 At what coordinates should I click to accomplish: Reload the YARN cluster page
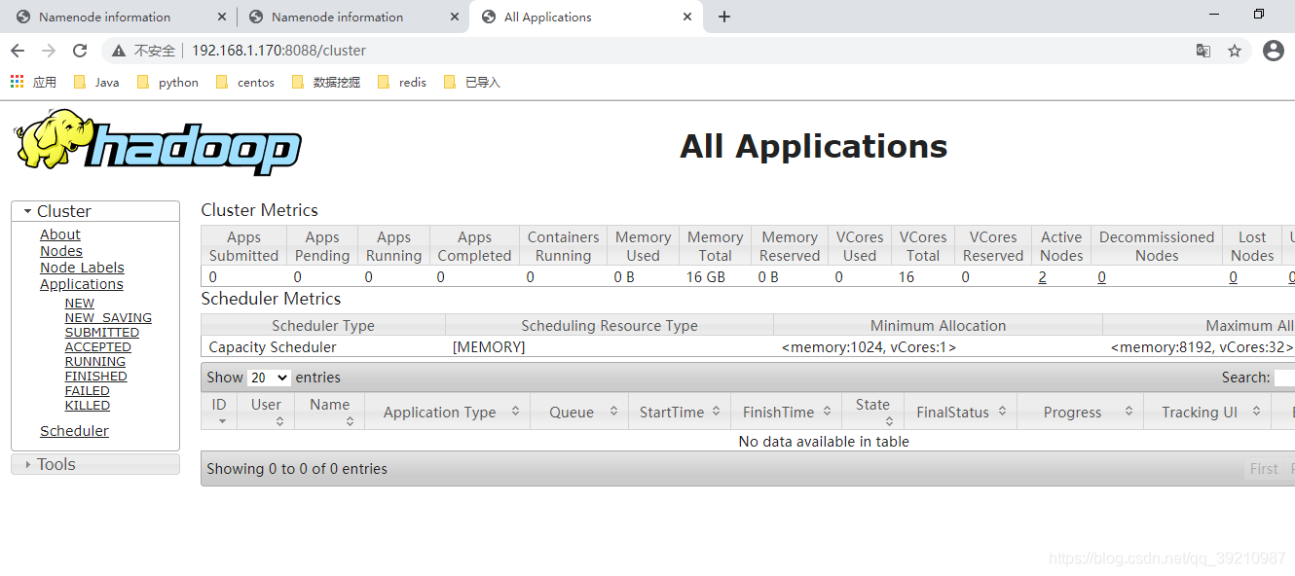click(80, 51)
